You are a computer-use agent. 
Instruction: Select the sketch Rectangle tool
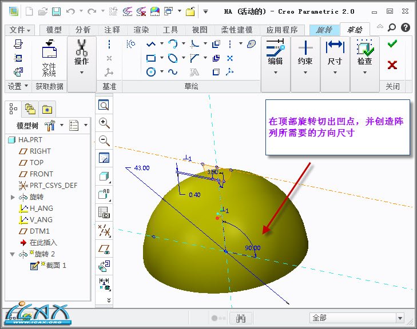[x=151, y=58]
